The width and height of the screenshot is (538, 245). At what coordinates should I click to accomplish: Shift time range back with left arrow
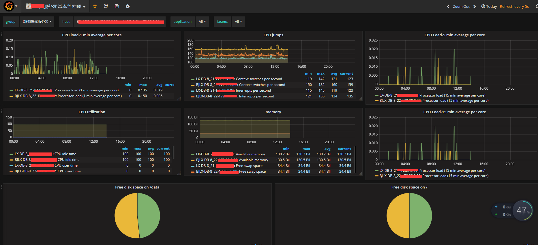tap(448, 7)
